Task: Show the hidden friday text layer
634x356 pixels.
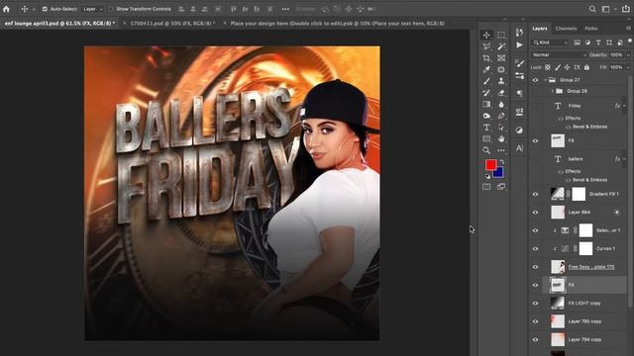Action: click(535, 106)
